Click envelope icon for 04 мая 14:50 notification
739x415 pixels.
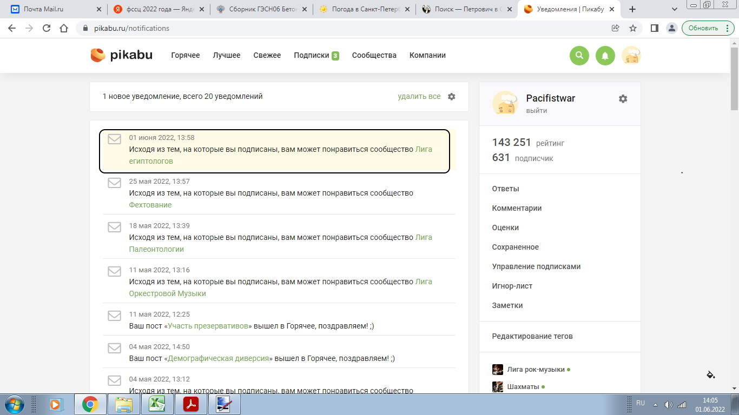[114, 348]
